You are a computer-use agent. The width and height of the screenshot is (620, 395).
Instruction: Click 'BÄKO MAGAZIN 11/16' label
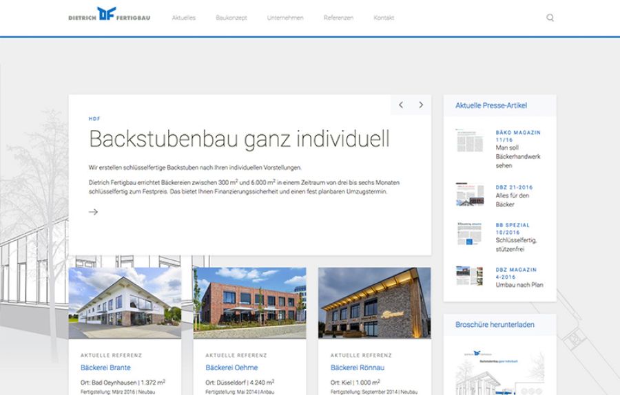pyautogui.click(x=518, y=136)
